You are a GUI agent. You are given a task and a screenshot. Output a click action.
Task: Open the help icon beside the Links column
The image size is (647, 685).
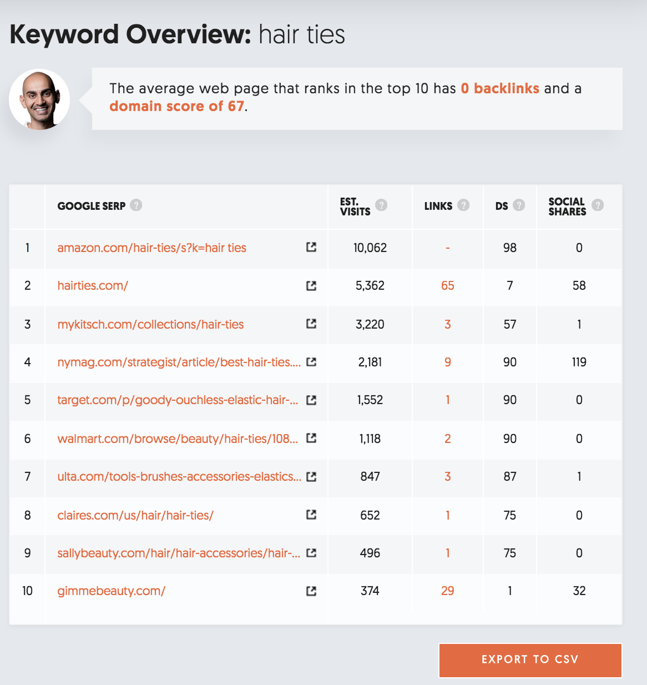[463, 205]
